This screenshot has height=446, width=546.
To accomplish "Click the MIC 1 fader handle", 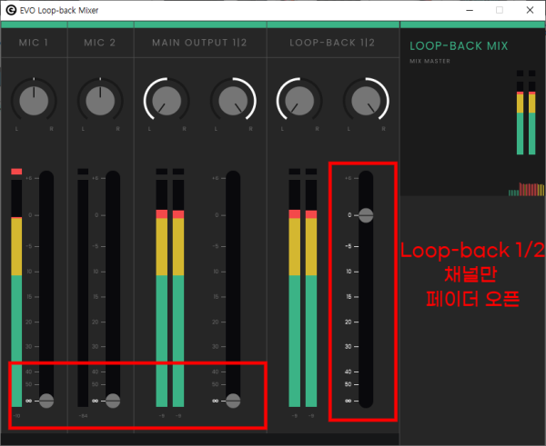I will tap(46, 401).
